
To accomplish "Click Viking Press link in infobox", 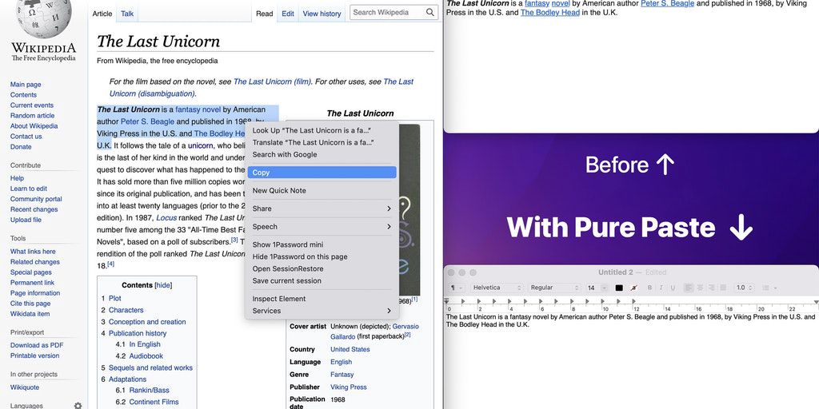I will tap(349, 387).
